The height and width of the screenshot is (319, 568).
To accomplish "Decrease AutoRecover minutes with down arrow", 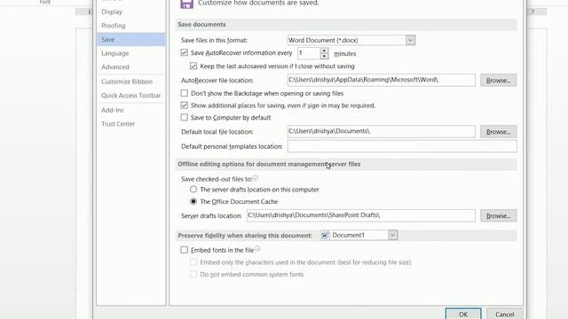I will [x=324, y=56].
